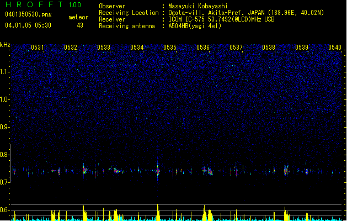Click the 1.0 kHz axis label
The width and height of the screenshot is (347, 221).
(x=5, y=99)
